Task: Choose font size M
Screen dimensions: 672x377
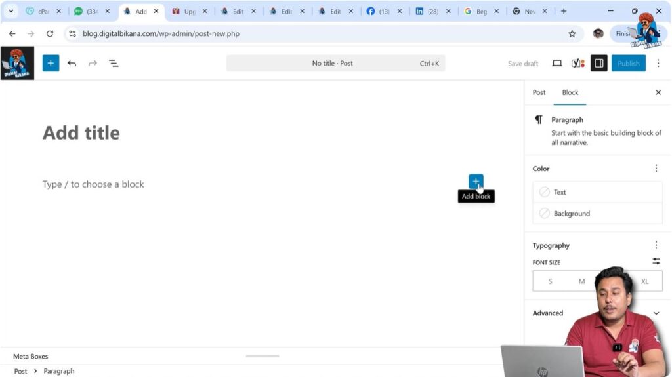Action: click(581, 281)
